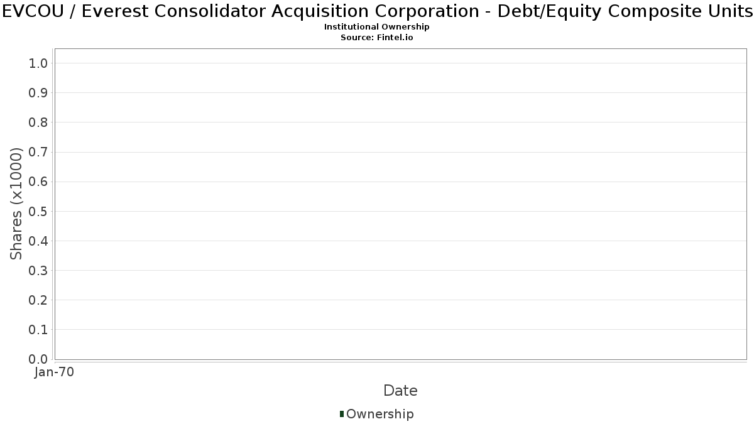Select the 0.0 y-axis tick label
The width and height of the screenshot is (754, 424).
click(39, 359)
